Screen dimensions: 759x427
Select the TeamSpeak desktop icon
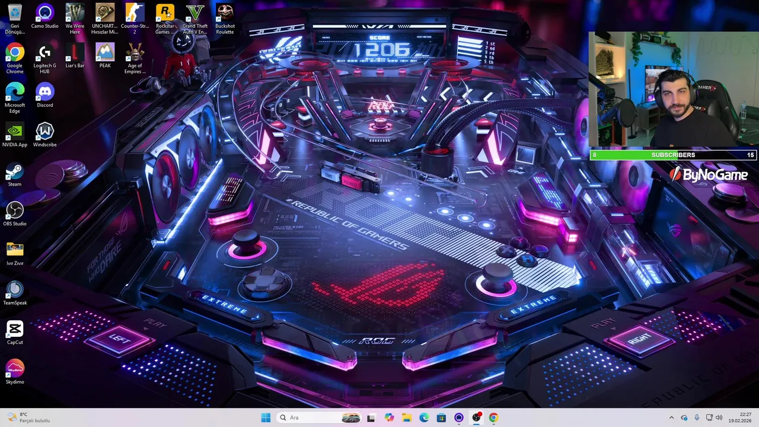15,294
